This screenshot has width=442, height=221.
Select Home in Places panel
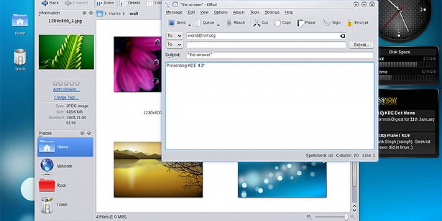(x=65, y=147)
